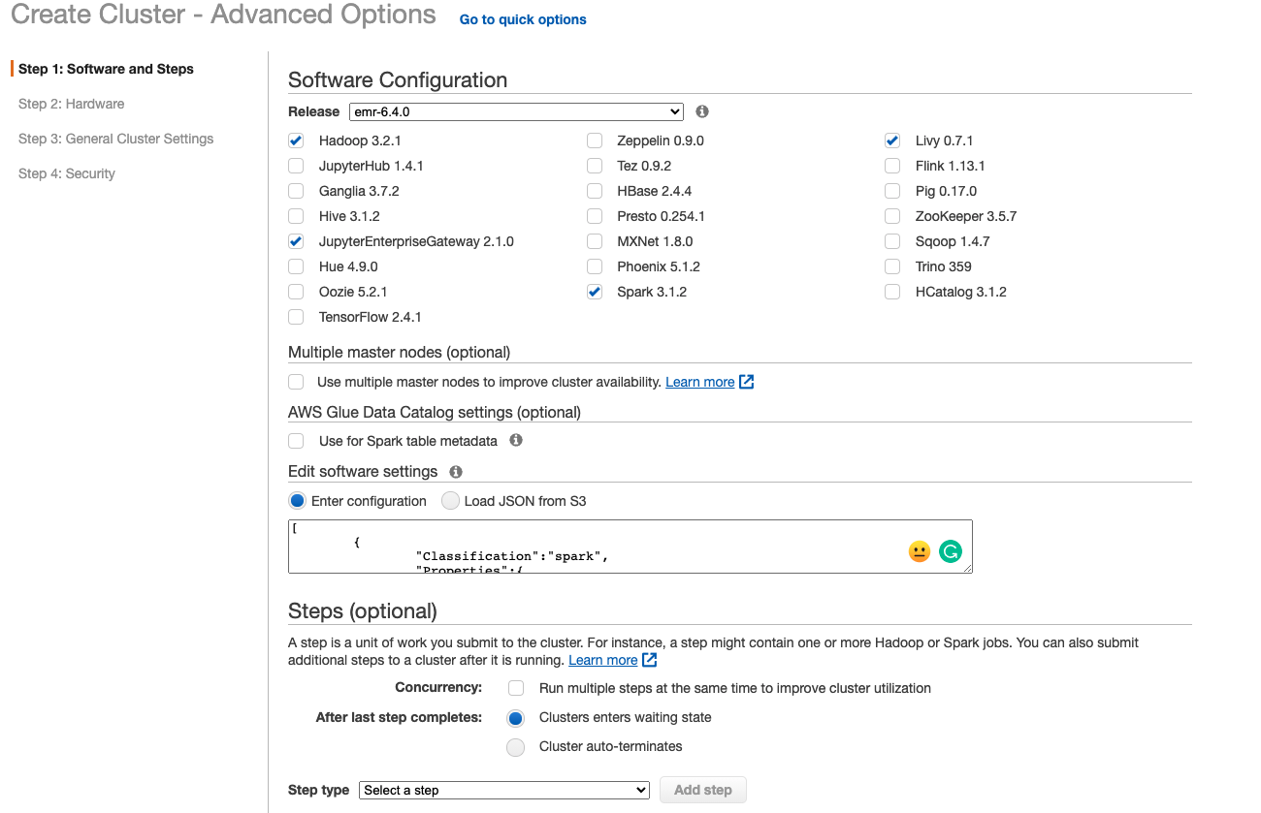Screen dimensions: 1261x813
Task: Go to Step 1: Software and Steps
Action: point(106,69)
